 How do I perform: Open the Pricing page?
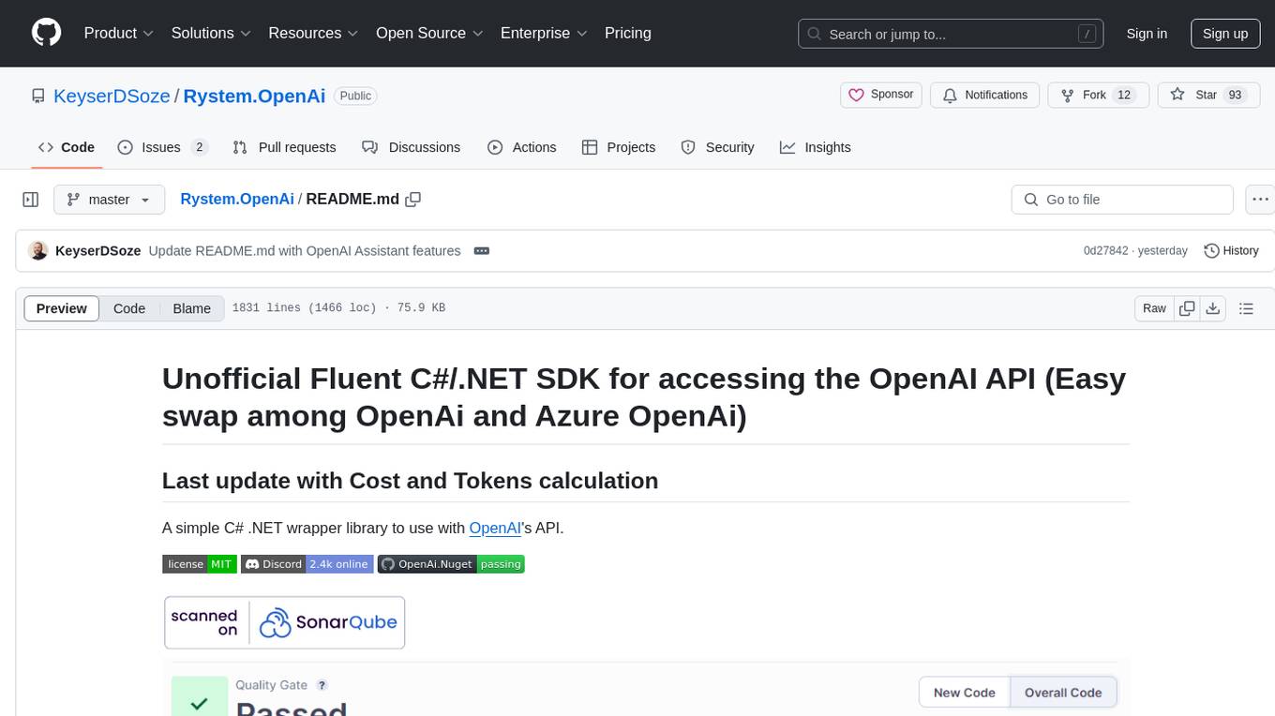pyautogui.click(x=628, y=33)
